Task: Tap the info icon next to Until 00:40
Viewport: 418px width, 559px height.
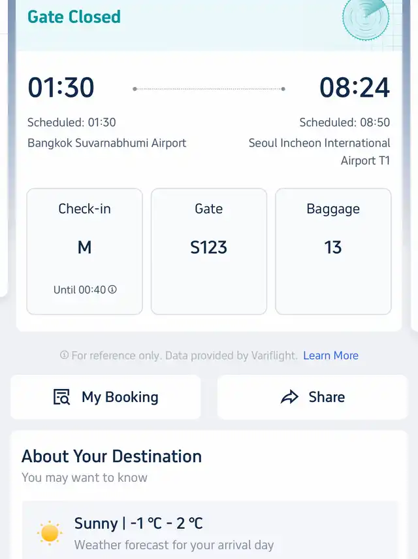Action: (x=112, y=289)
